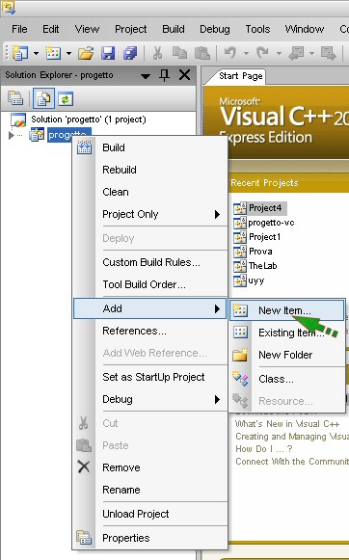The height and width of the screenshot is (560, 349).
Task: Click the Add New Item toolbar icon
Action: pos(53,54)
